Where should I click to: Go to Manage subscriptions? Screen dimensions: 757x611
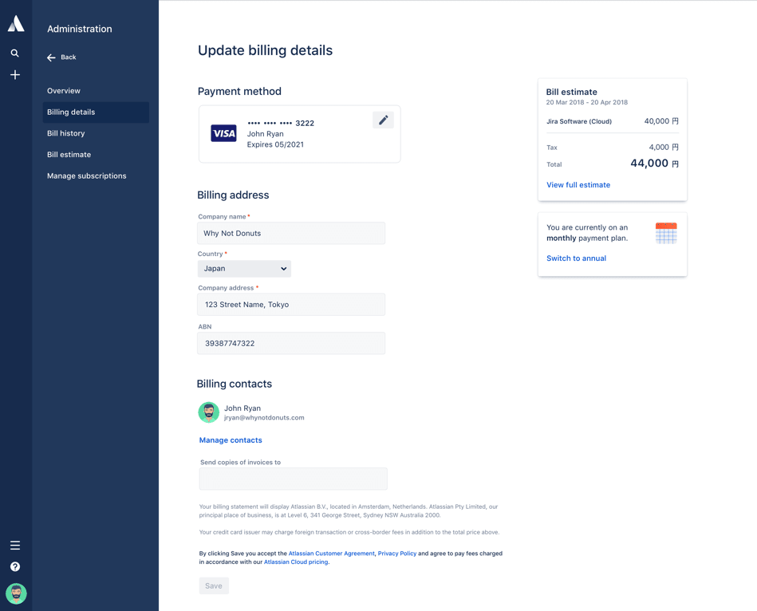click(x=87, y=176)
